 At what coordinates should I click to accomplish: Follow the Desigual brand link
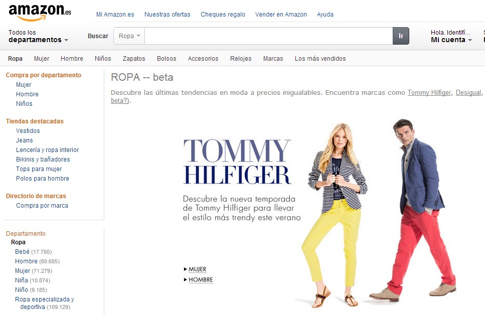pos(468,93)
